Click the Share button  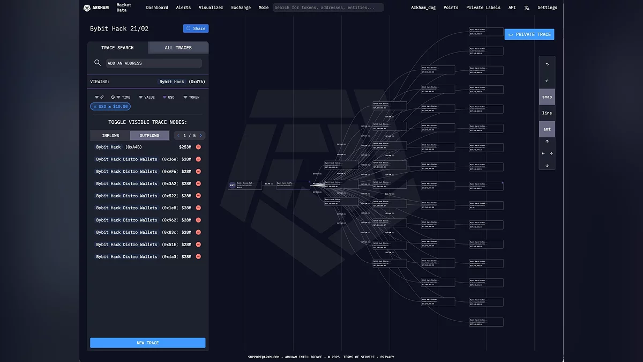pos(196,28)
